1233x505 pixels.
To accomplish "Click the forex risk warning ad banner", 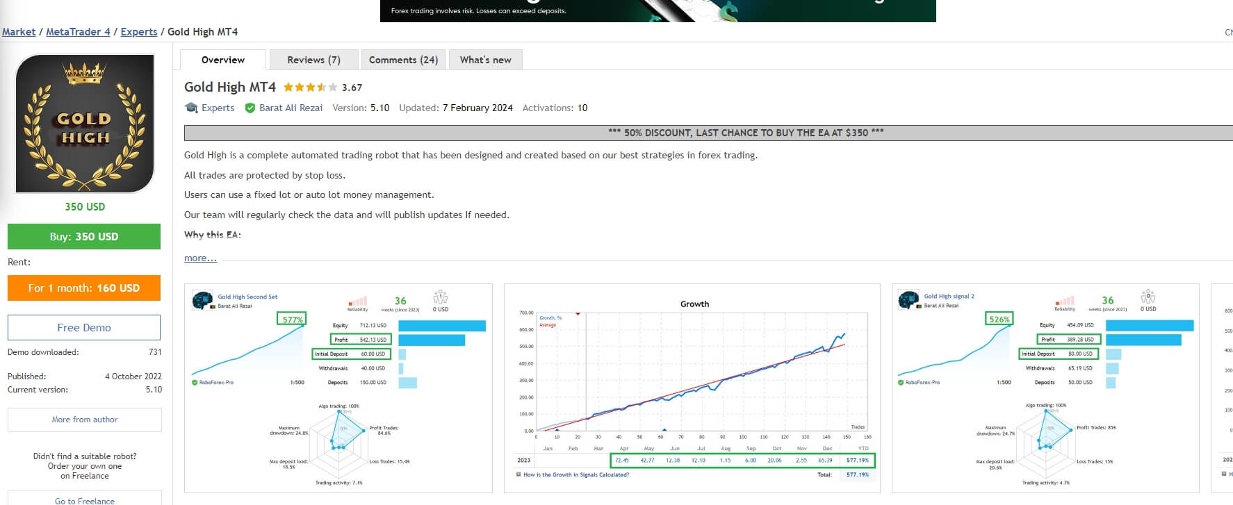I will (x=658, y=11).
